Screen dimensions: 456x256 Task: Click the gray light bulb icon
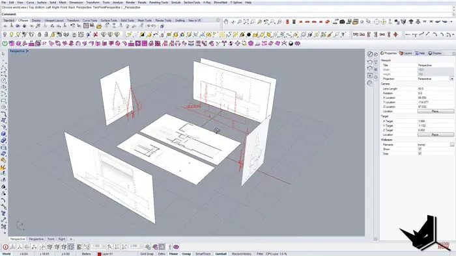[x=5, y=34]
